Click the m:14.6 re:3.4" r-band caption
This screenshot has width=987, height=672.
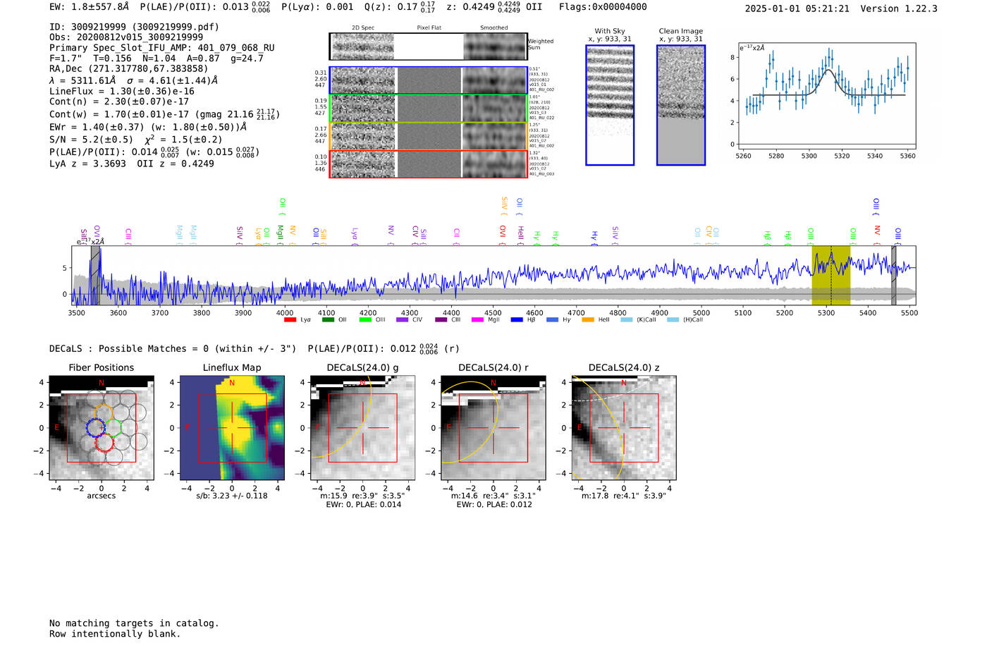tap(493, 496)
